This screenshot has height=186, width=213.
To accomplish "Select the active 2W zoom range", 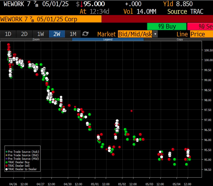I will 57,34.
